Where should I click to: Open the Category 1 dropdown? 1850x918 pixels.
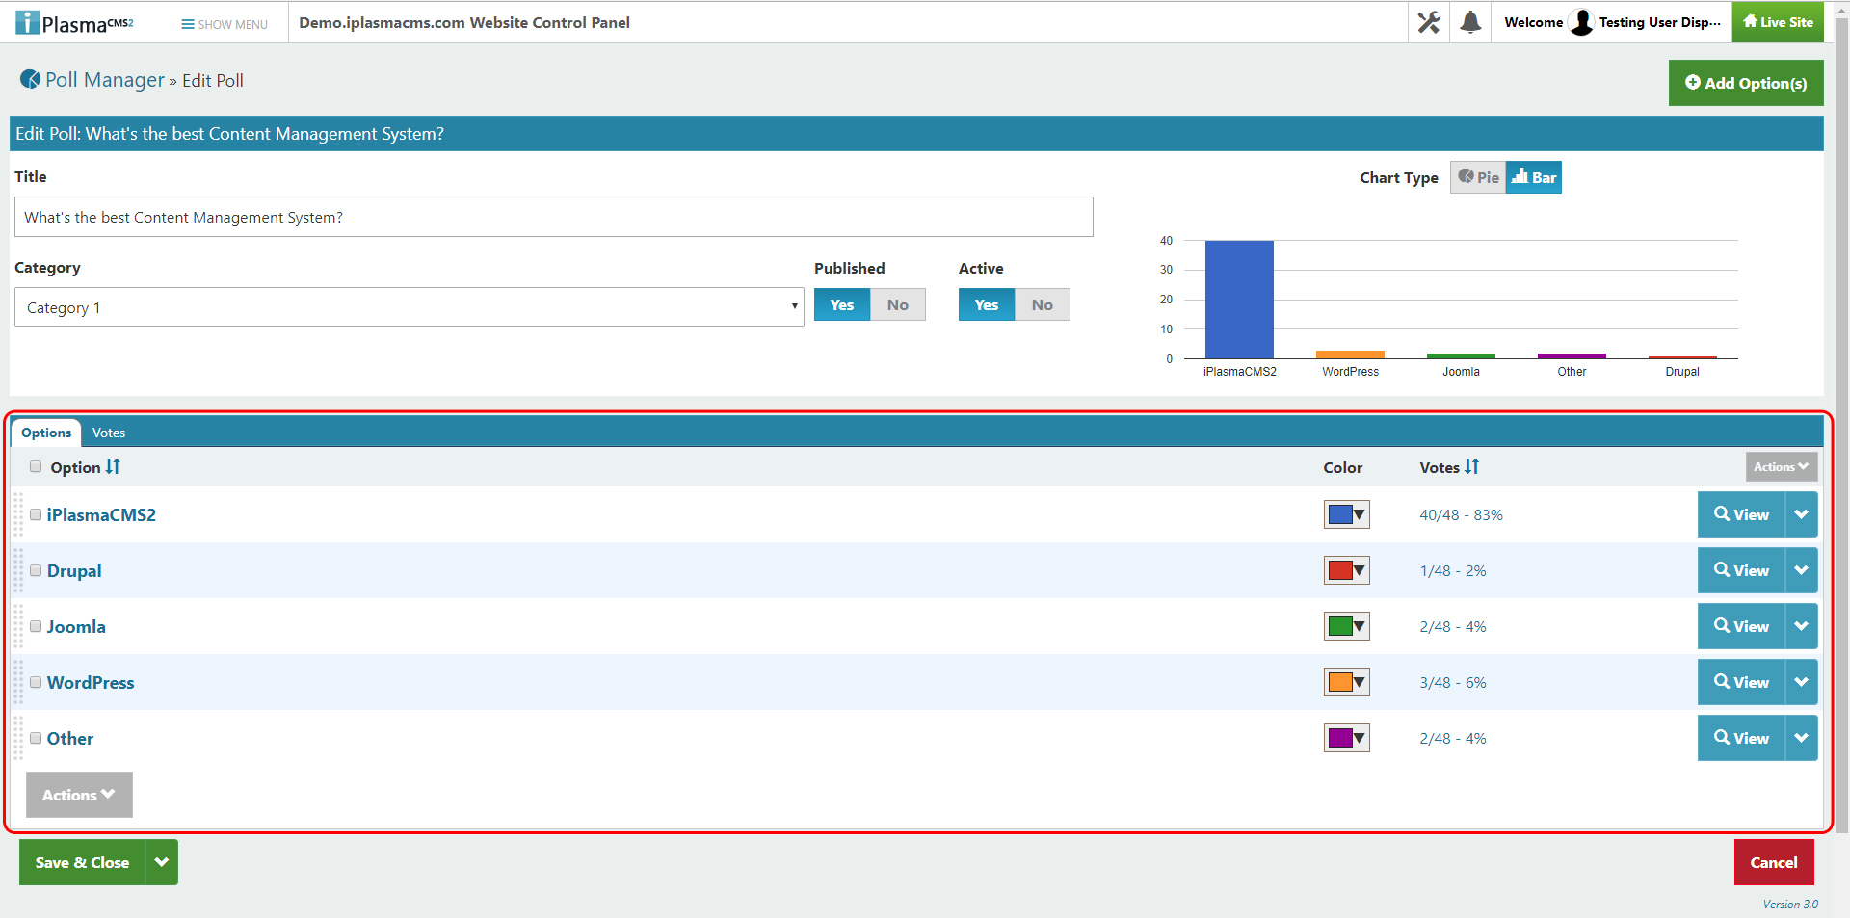coord(410,307)
